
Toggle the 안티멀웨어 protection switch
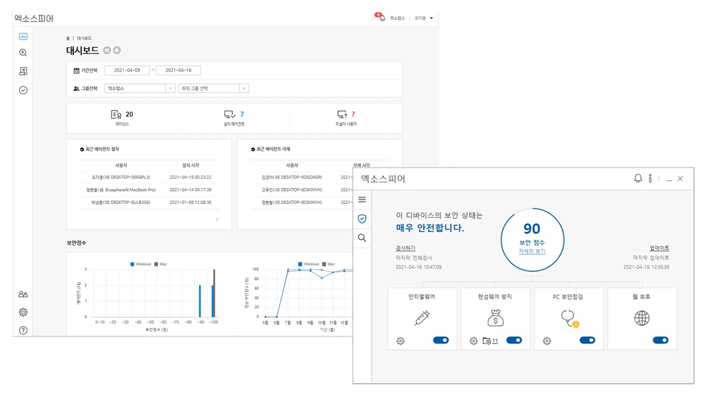(x=441, y=340)
